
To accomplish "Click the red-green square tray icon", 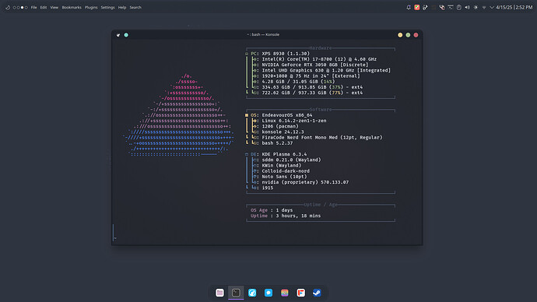I will [x=417, y=7].
